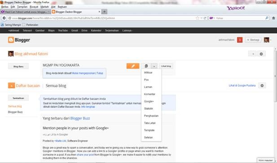Click the orange Daftar bacaan icon
Image resolution: width=277 pixels, height=163 pixels.
click(11, 85)
